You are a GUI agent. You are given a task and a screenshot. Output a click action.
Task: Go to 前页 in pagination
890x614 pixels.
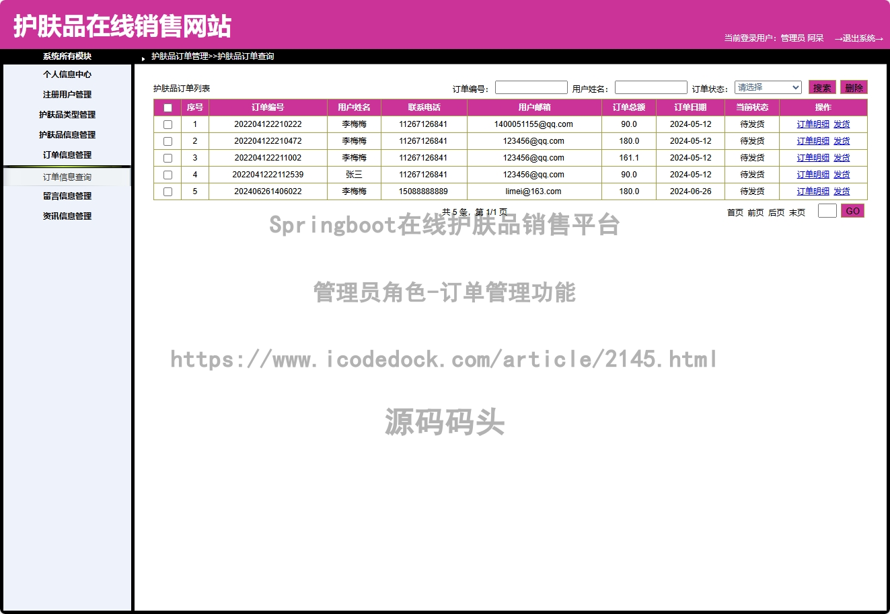click(x=755, y=212)
